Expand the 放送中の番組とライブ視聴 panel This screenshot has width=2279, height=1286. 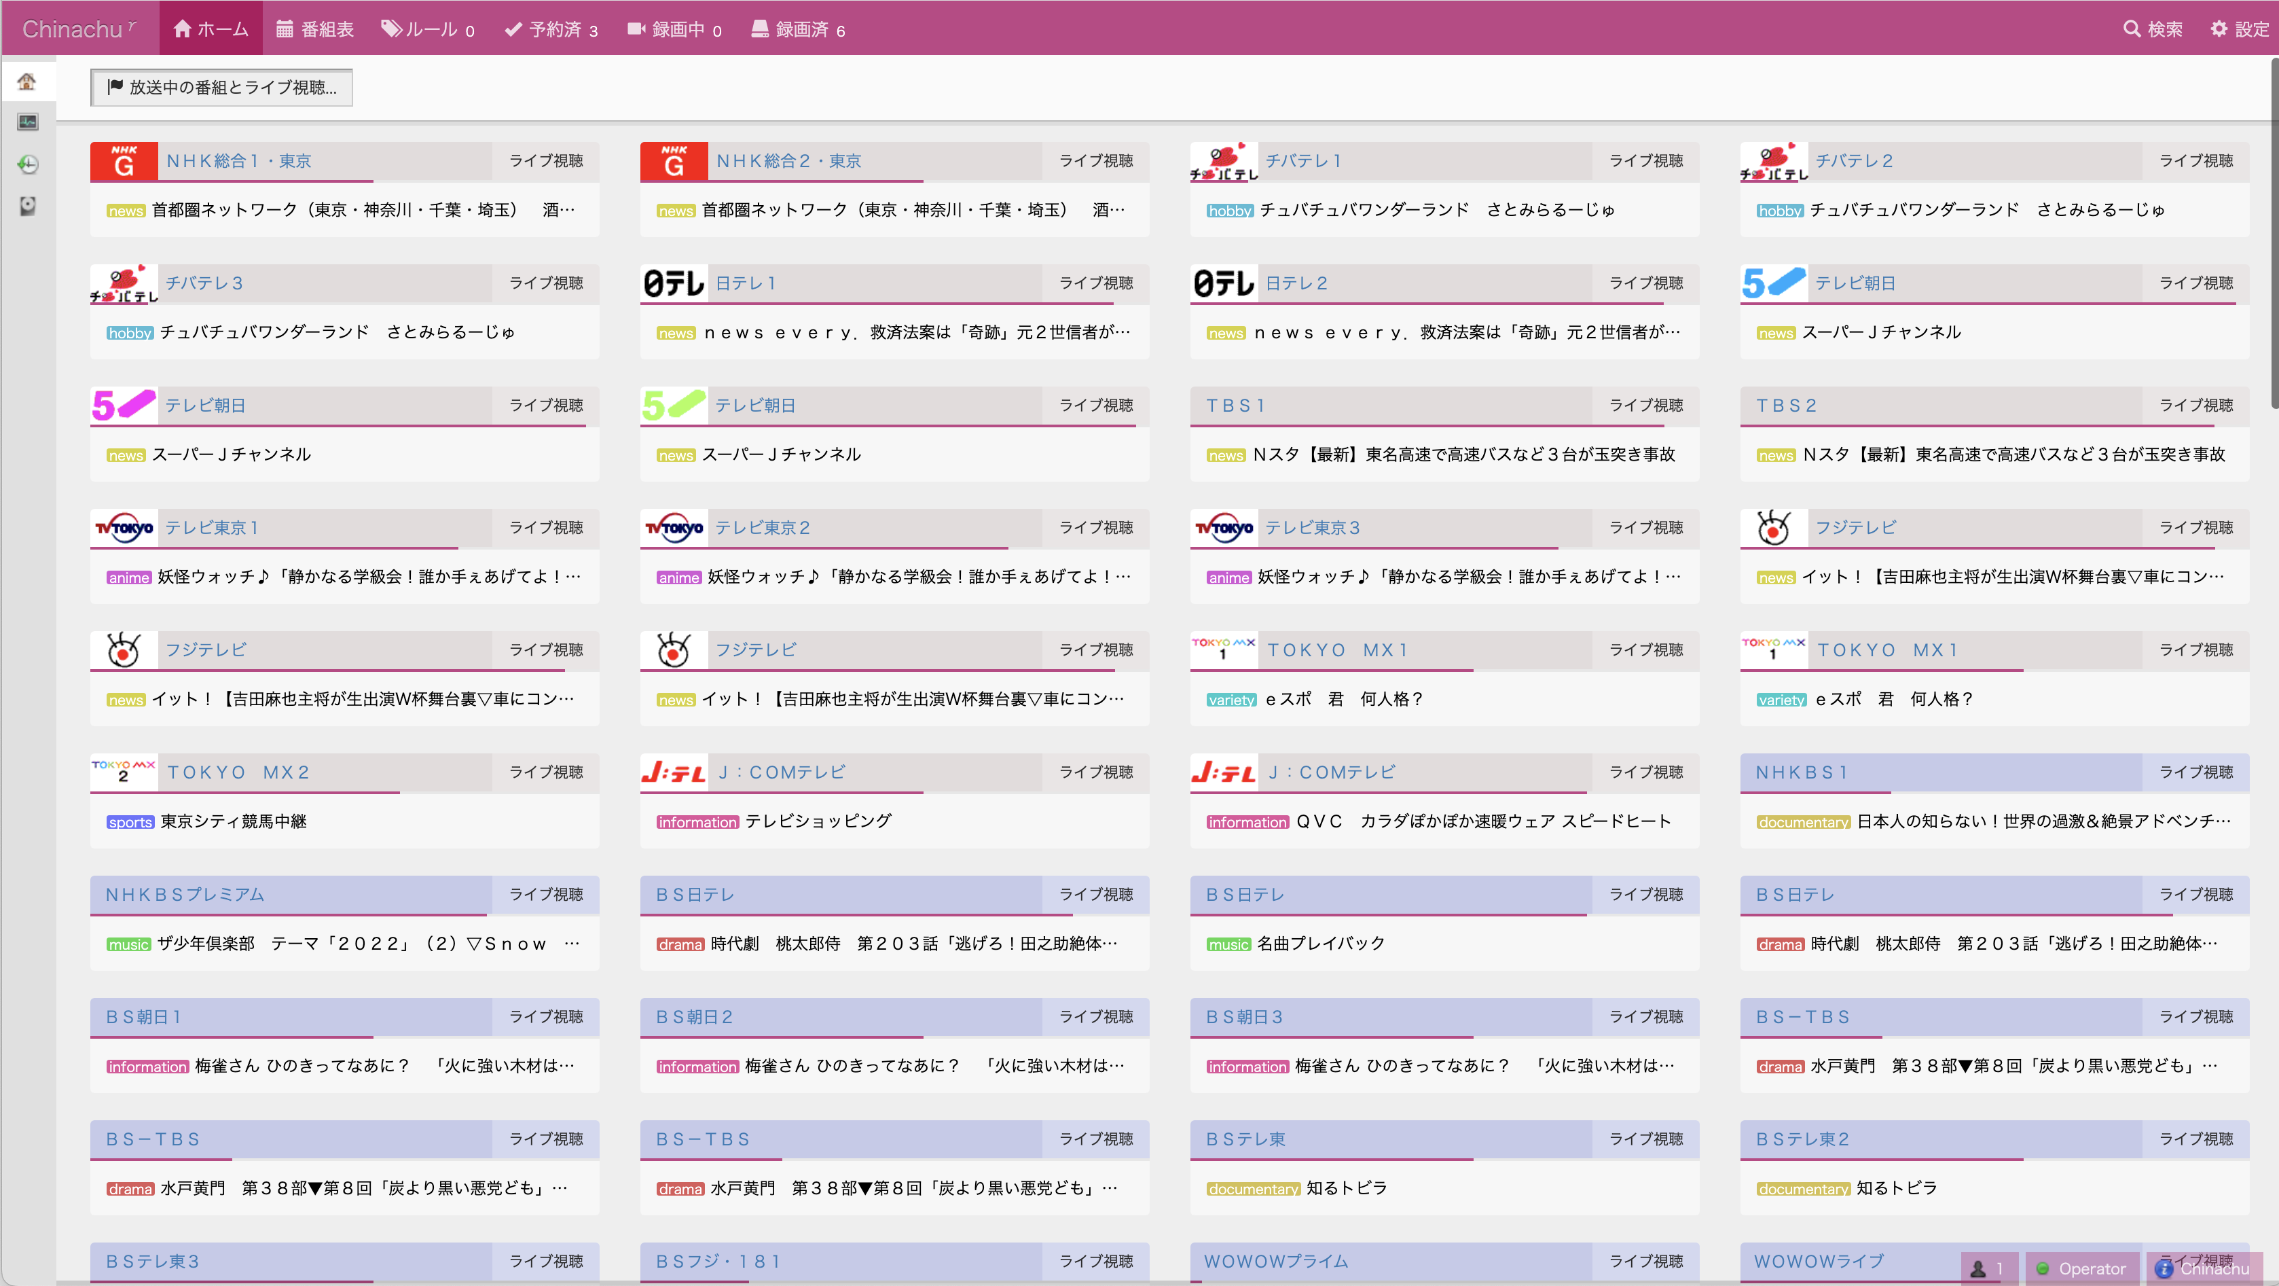pos(221,88)
